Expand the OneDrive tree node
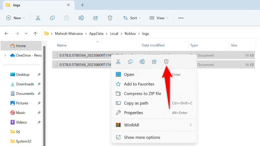Image resolution: width=260 pixels, height=146 pixels. pyautogui.click(x=5, y=55)
